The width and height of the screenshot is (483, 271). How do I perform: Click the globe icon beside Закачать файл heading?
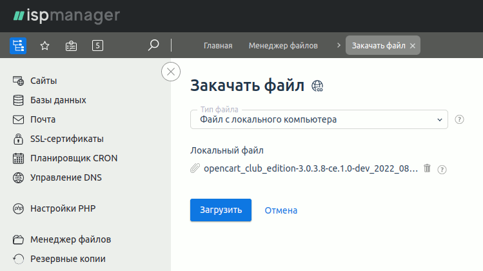[317, 86]
